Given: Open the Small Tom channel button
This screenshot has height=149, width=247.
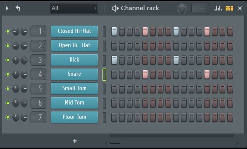Looking at the screenshot, I should coord(74,89).
